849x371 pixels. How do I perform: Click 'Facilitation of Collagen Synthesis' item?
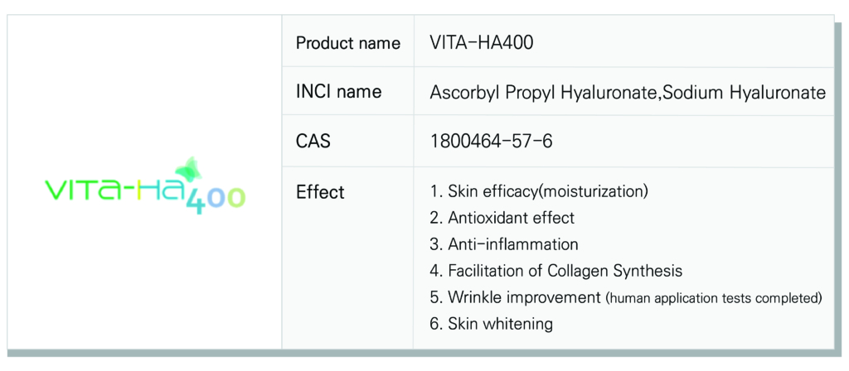555,271
